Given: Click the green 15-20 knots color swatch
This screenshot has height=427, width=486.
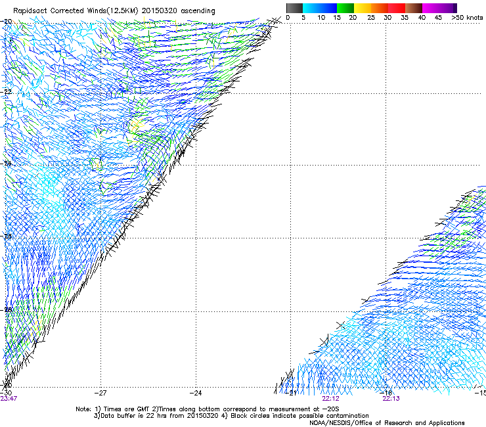Looking at the screenshot, I should click(x=345, y=8).
